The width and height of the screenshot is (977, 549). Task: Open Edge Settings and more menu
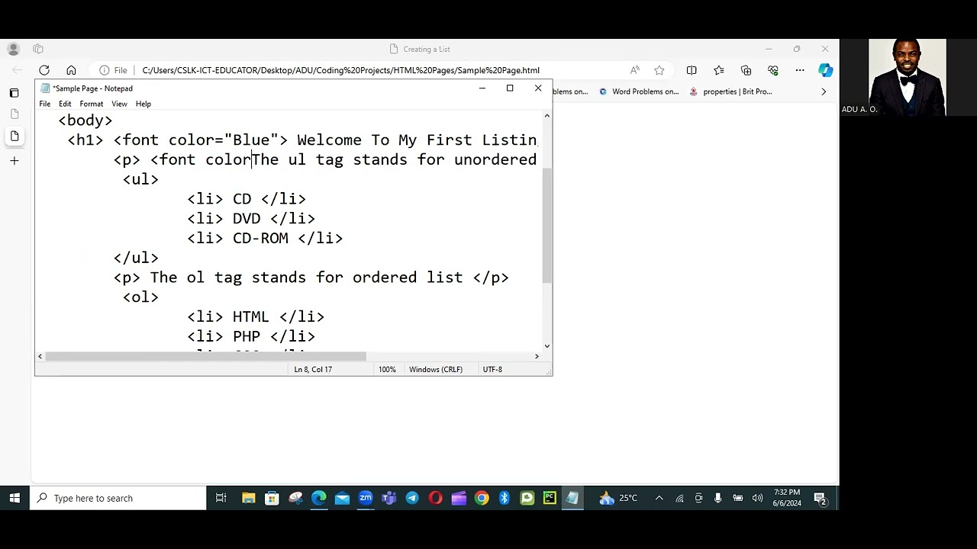(x=800, y=70)
